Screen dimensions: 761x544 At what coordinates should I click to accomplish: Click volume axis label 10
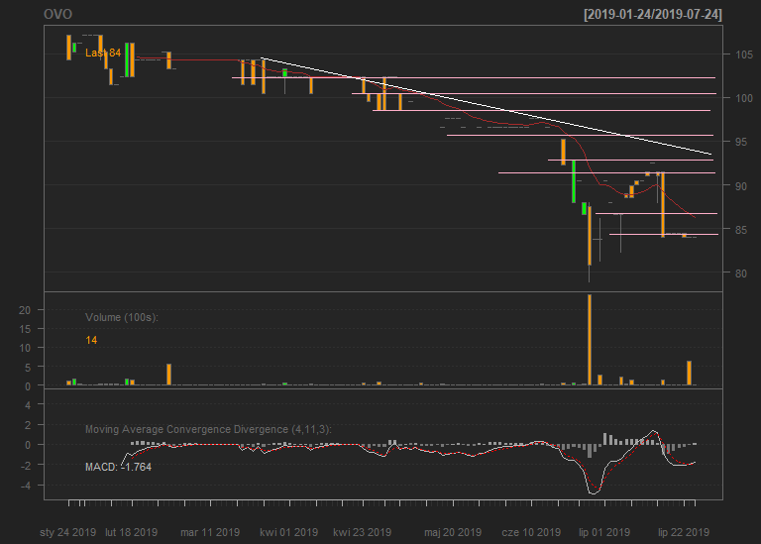[x=24, y=348]
